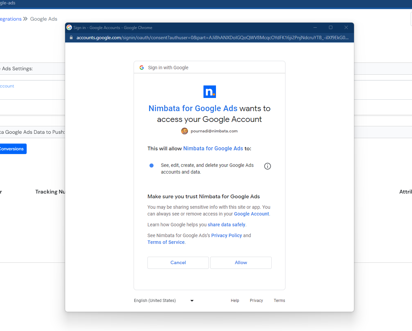Click the Tracking Number column header in the background

[x=50, y=192]
